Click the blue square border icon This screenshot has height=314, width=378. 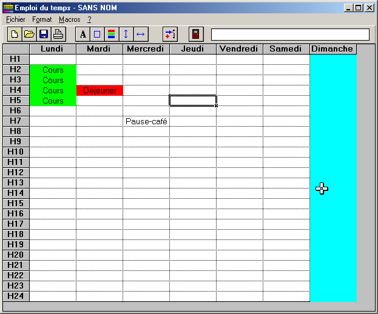pyautogui.click(x=97, y=34)
